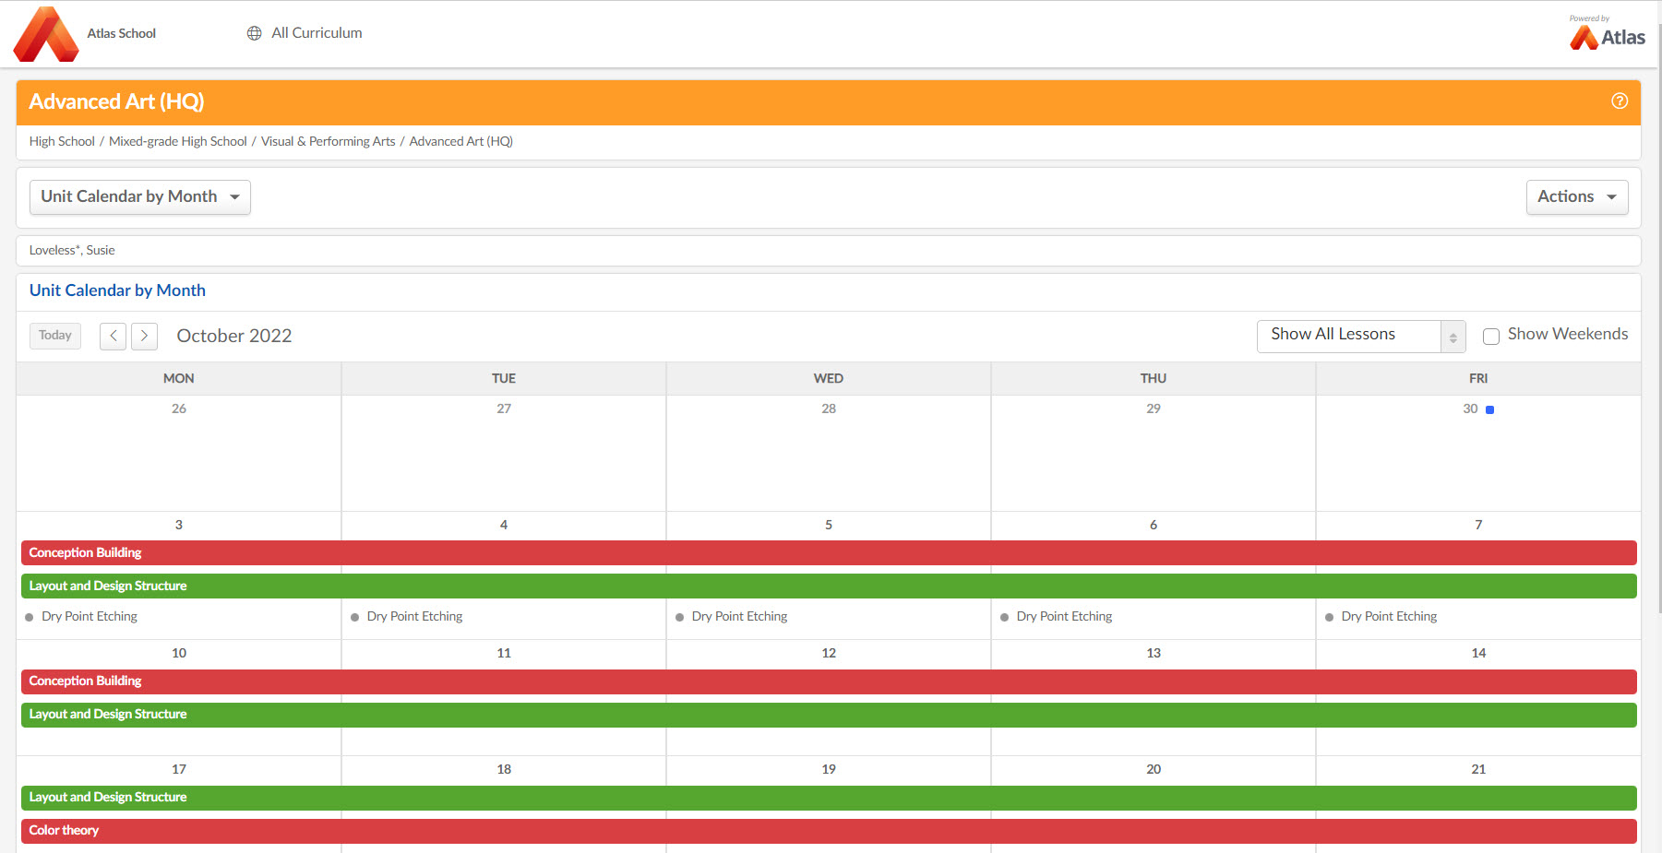The height and width of the screenshot is (853, 1662).
Task: Click the blue marker on day 30
Action: pos(1489,409)
